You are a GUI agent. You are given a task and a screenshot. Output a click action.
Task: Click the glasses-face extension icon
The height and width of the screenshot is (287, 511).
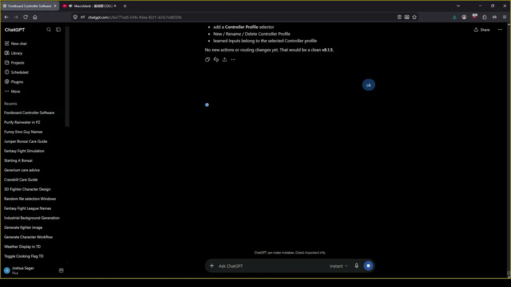click(495, 17)
